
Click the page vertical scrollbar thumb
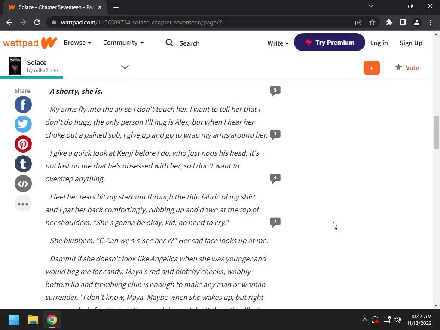436,132
